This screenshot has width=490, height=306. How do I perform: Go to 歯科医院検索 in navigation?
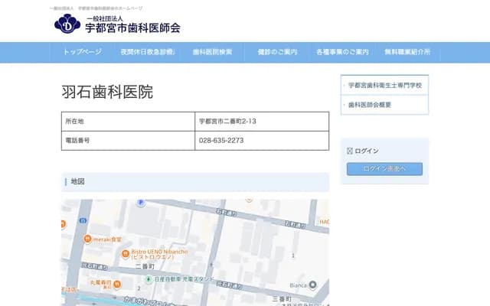coord(213,52)
